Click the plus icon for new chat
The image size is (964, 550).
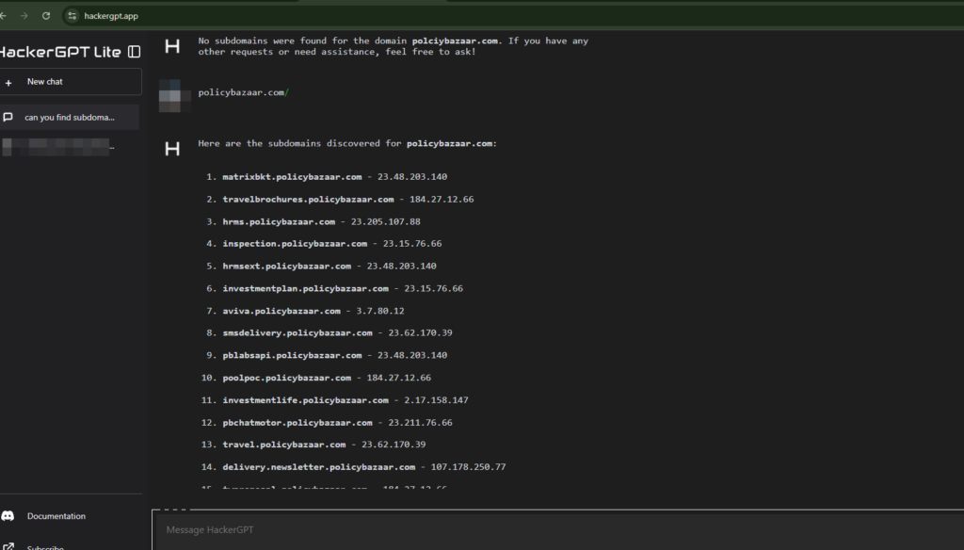pyautogui.click(x=8, y=83)
